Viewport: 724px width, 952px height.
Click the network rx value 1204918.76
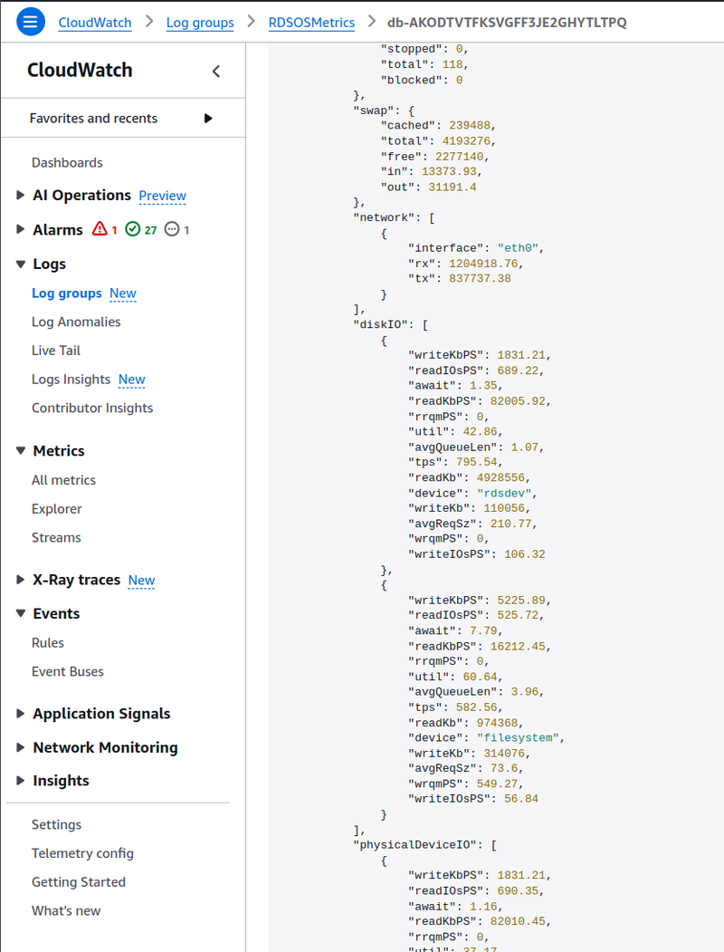pos(483,264)
